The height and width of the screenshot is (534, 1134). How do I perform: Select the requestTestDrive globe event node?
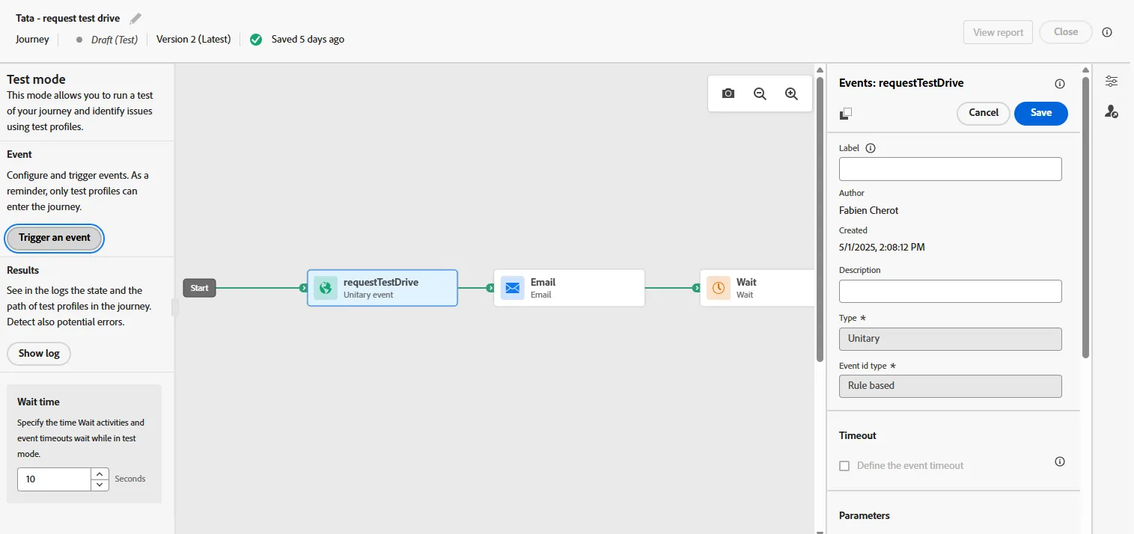coord(382,288)
